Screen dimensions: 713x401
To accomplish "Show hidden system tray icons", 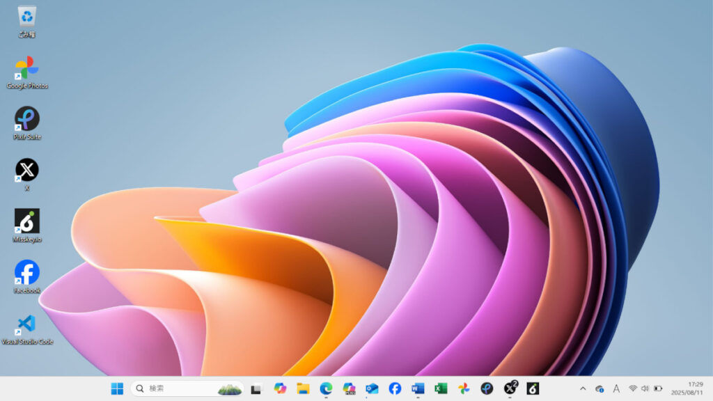I will 583,388.
